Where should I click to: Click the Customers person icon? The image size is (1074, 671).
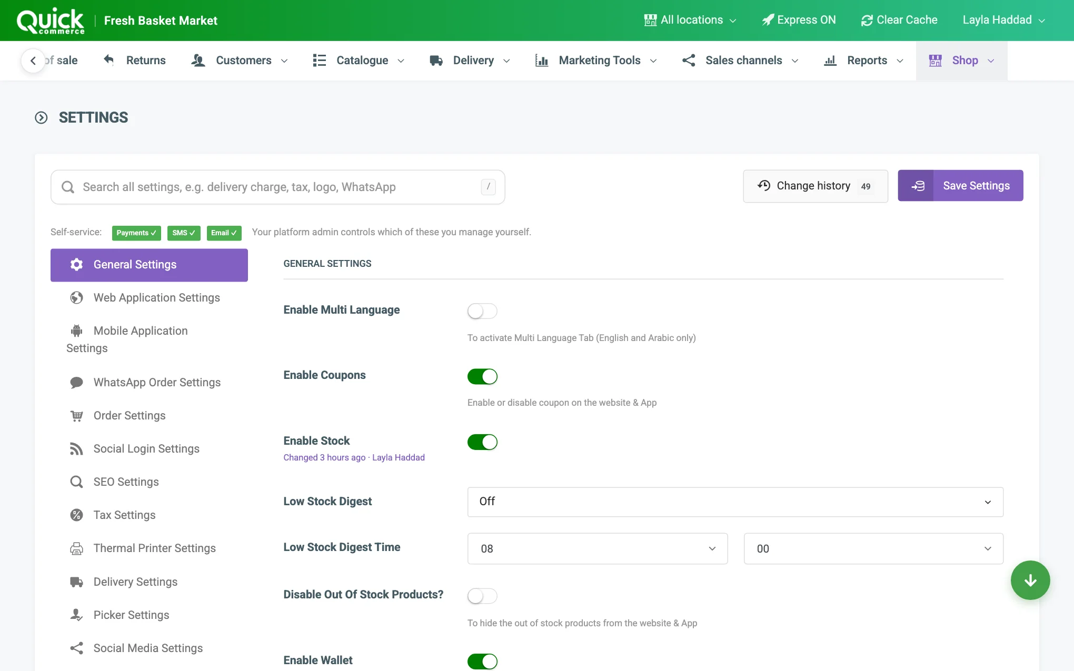tap(198, 61)
